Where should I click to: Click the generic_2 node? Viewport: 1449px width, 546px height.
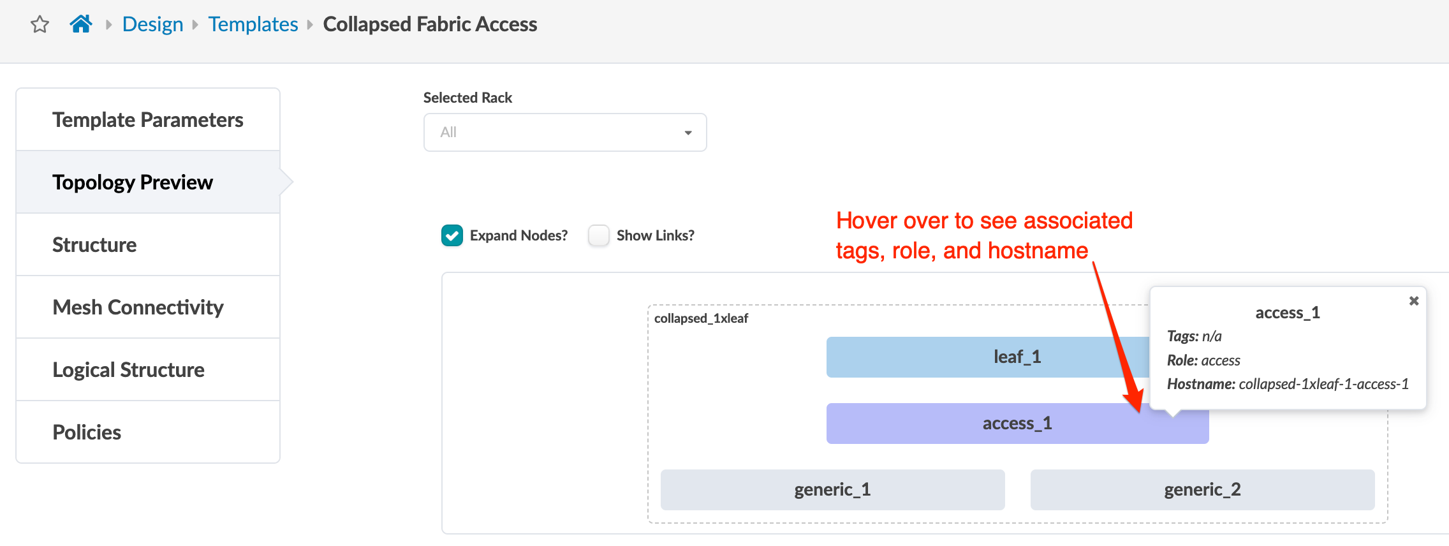tap(1202, 490)
